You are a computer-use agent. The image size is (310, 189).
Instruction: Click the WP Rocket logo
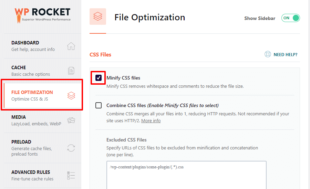(x=42, y=15)
